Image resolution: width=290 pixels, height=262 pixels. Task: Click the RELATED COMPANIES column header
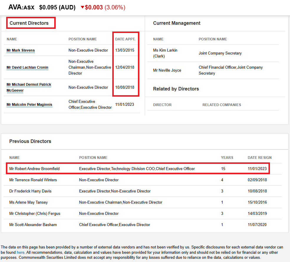click(x=222, y=105)
